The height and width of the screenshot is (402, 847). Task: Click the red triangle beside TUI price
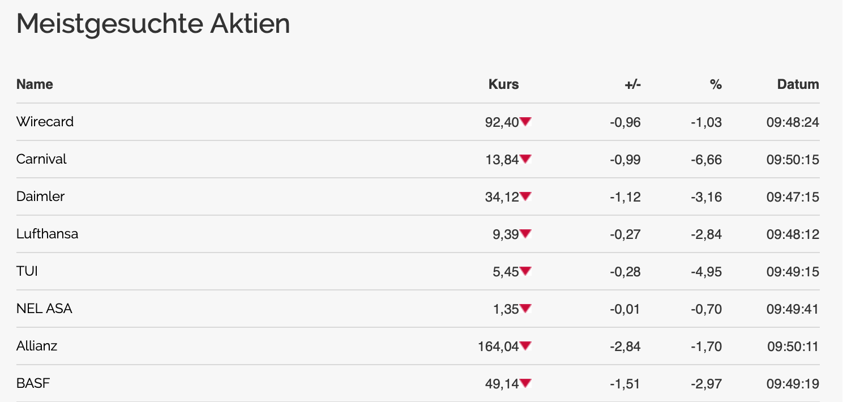tap(525, 271)
